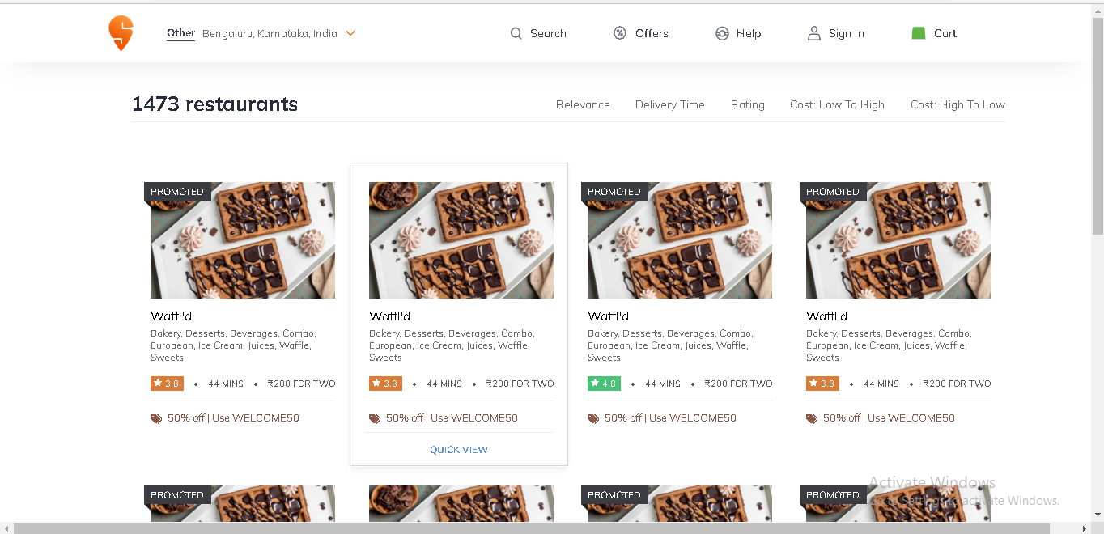The width and height of the screenshot is (1104, 534).
Task: Click the star icon on first Waffl'd rating
Action: 156,383
